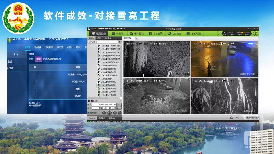The image size is (274, 154).
Task: Switch to the 事件管理 module
Action: coord(137,33)
